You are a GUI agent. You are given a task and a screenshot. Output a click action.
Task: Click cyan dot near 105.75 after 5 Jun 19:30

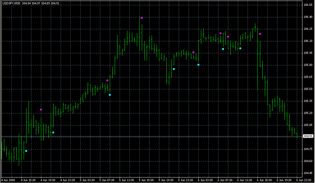click(x=174, y=69)
